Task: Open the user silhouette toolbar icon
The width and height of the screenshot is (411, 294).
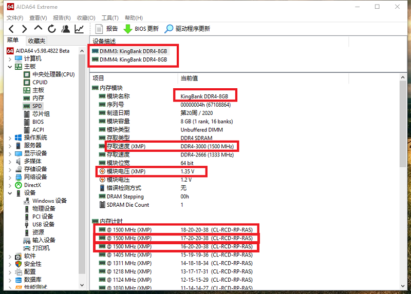Action: tap(66, 29)
